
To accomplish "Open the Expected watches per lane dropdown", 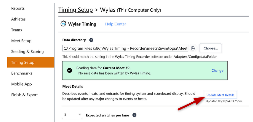I will click(x=72, y=115).
